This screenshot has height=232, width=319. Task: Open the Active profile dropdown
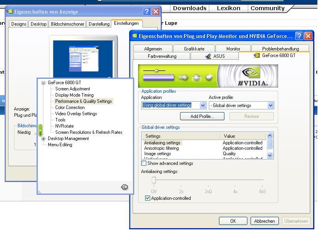click(x=270, y=106)
